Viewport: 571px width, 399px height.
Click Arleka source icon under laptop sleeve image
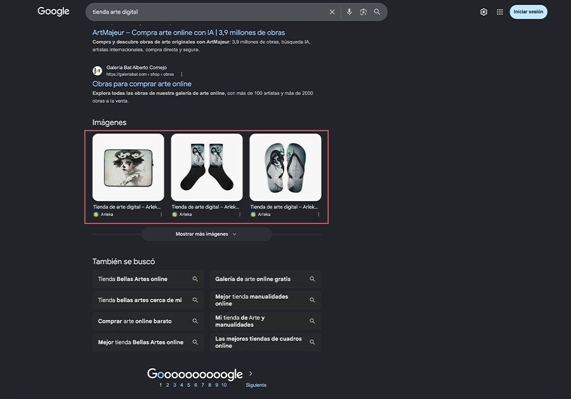coord(96,214)
